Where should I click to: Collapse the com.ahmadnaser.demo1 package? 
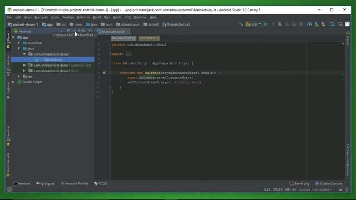[24, 54]
